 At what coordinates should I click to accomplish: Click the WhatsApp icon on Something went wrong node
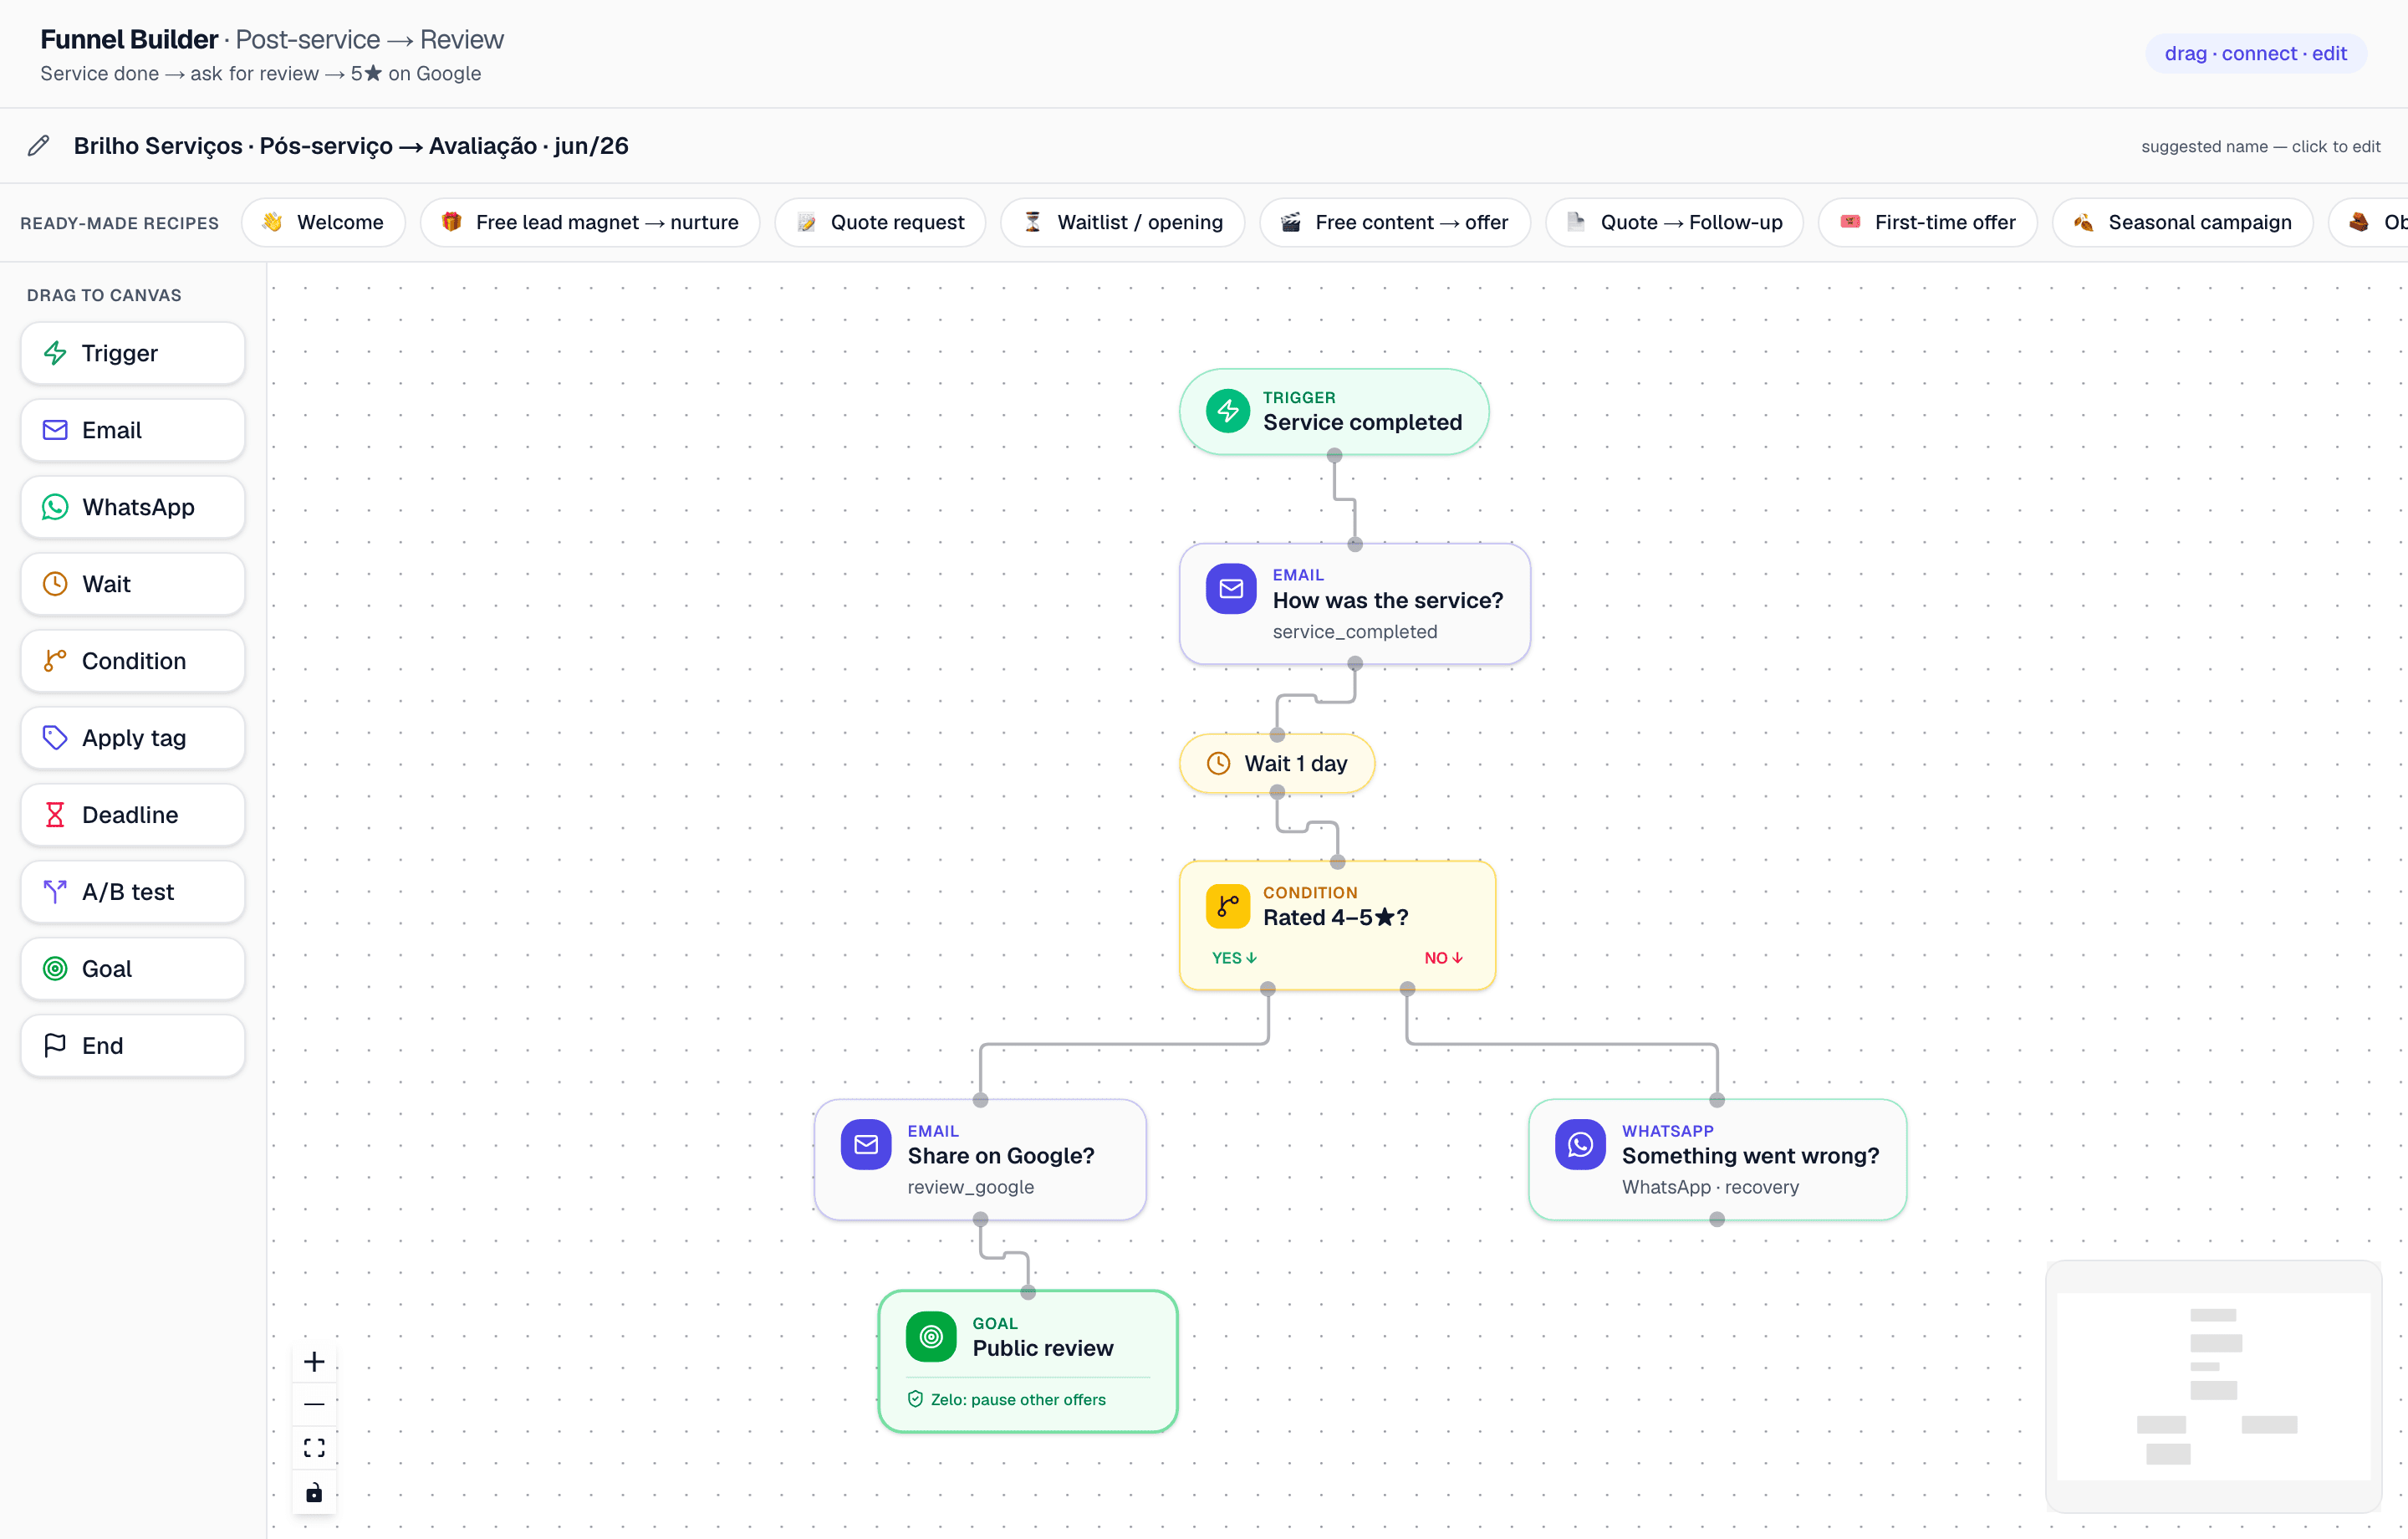[x=1580, y=1145]
